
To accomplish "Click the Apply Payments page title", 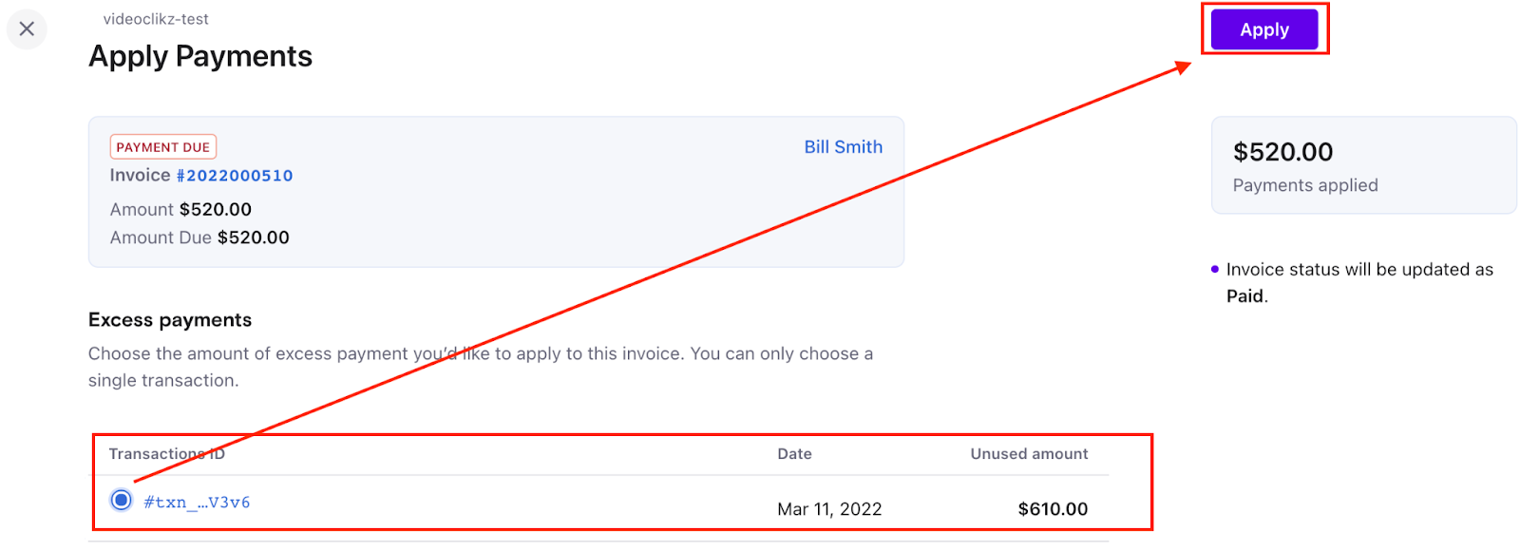I will (x=200, y=57).
